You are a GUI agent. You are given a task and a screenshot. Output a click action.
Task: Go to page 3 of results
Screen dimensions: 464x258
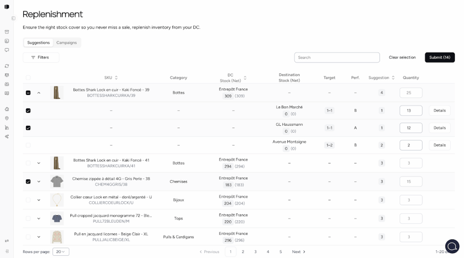255,252
